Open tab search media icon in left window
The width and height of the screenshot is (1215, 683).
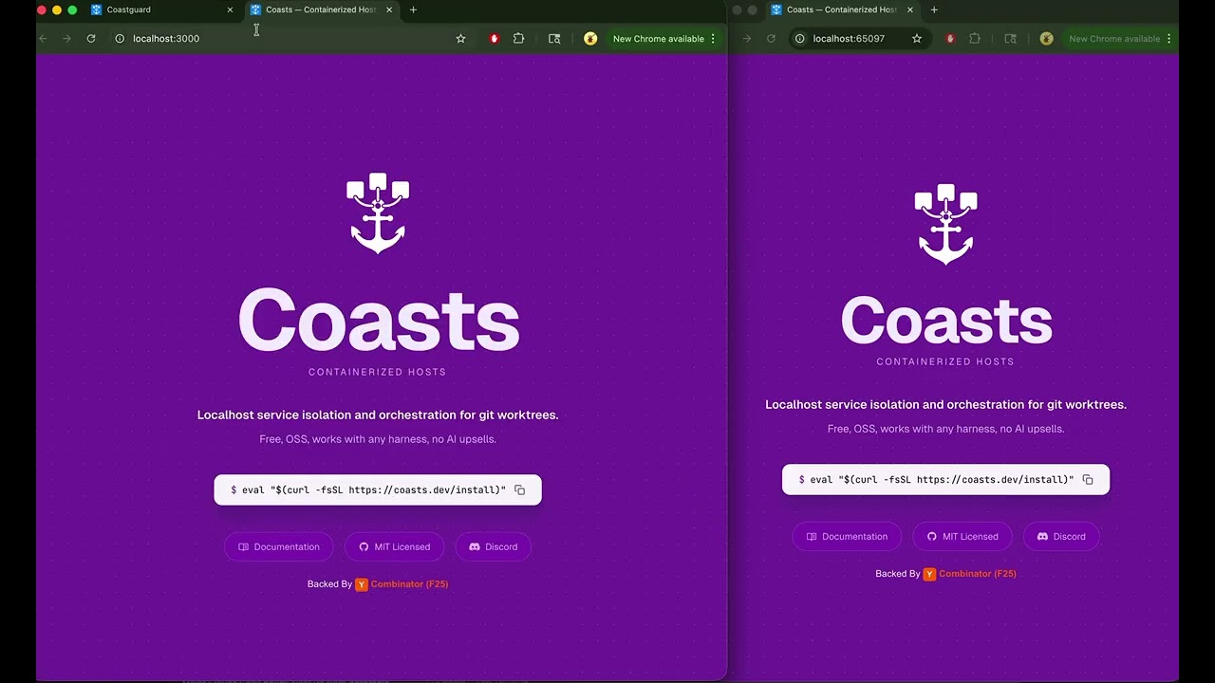pos(554,39)
